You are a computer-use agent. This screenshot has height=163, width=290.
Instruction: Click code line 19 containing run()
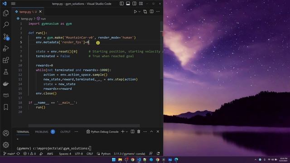tap(40, 107)
